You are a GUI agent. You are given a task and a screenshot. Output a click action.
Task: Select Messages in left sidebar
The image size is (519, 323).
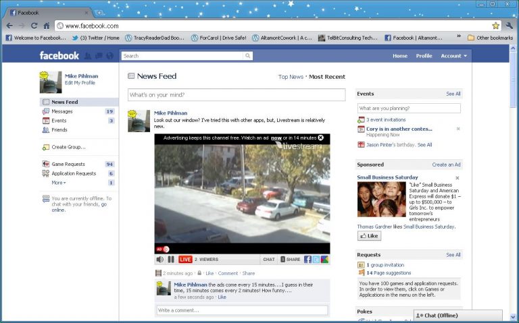[x=61, y=111]
